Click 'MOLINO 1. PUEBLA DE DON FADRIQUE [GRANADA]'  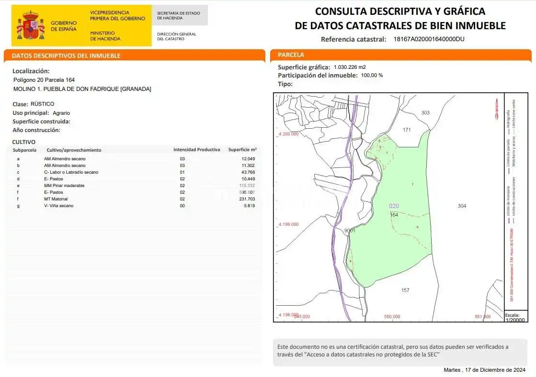point(82,89)
